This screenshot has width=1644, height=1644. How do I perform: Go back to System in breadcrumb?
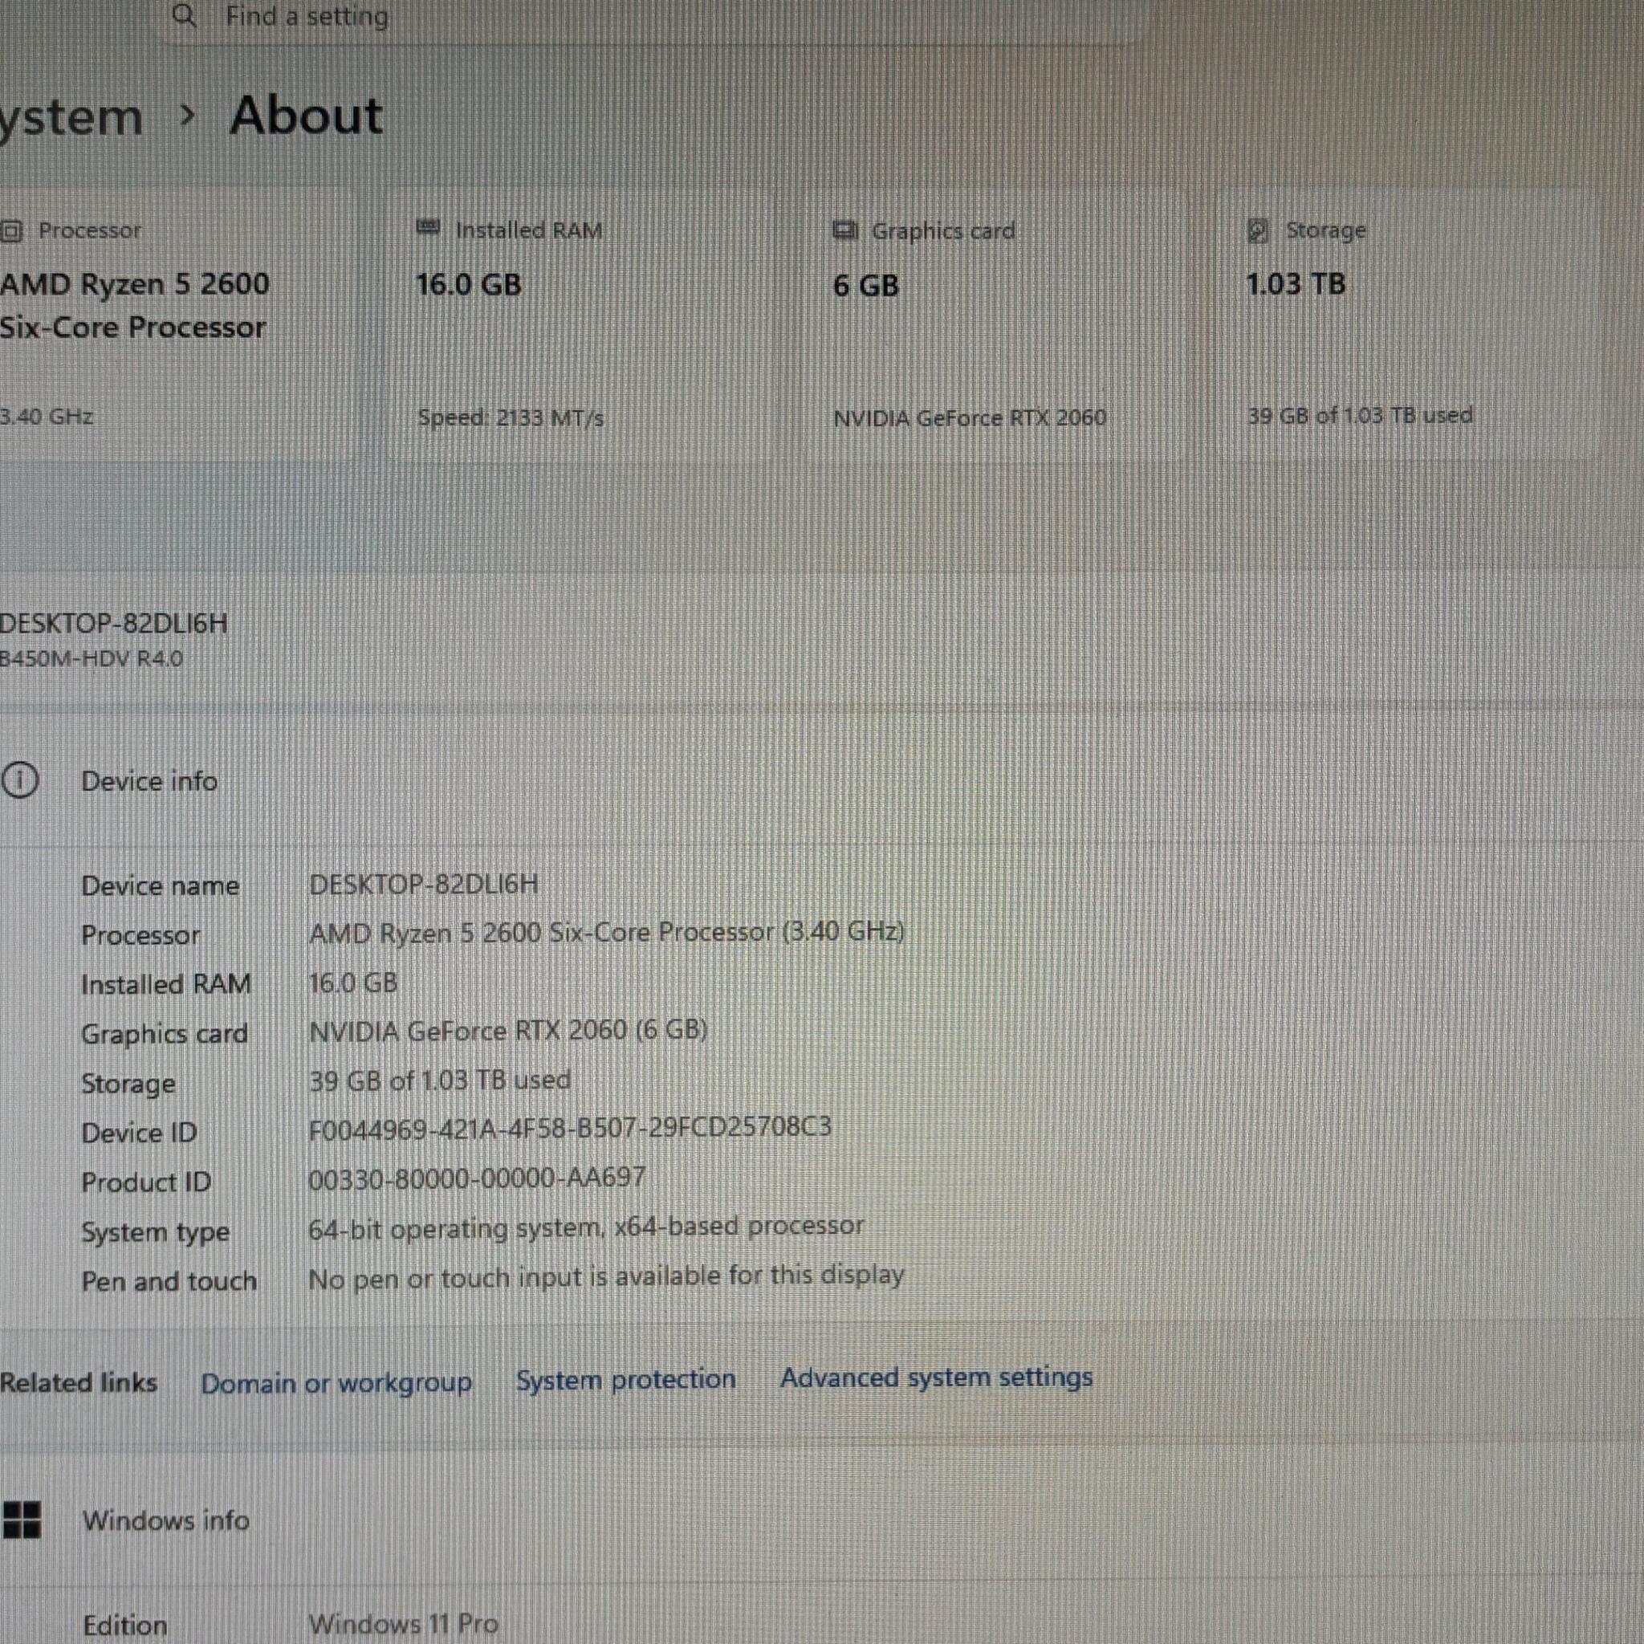pyautogui.click(x=71, y=117)
